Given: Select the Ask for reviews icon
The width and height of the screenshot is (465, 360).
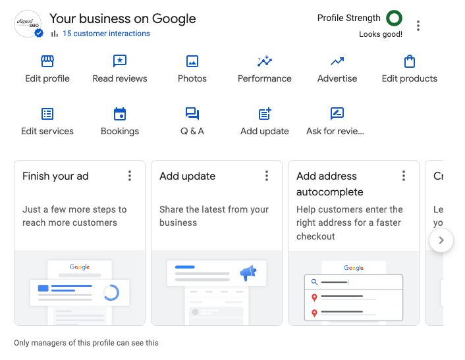Looking at the screenshot, I should [x=337, y=113].
